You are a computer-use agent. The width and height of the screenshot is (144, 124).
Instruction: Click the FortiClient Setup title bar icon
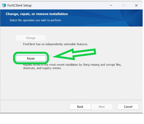pyautogui.click(x=4, y=5)
